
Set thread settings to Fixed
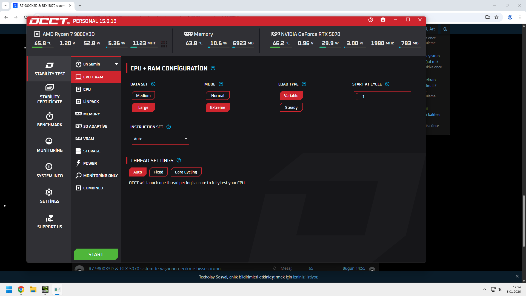tap(158, 172)
